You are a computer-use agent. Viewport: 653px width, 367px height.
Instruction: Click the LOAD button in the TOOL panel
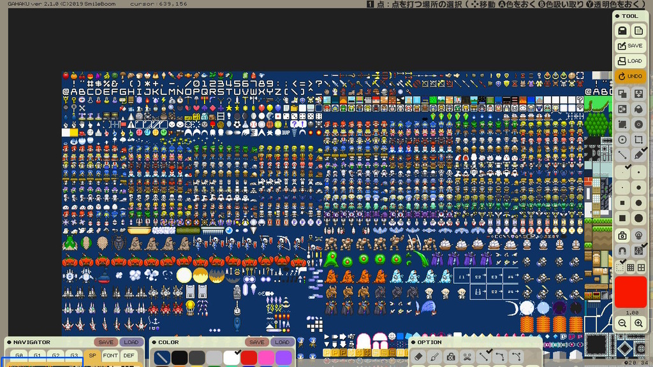630,61
